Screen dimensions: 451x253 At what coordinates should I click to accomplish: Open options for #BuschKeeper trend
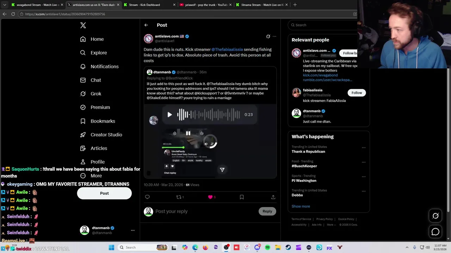[364, 162]
